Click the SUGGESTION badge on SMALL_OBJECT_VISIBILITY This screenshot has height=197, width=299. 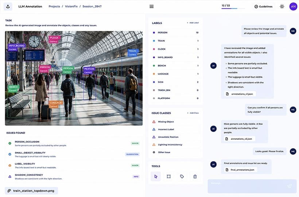(x=132, y=154)
